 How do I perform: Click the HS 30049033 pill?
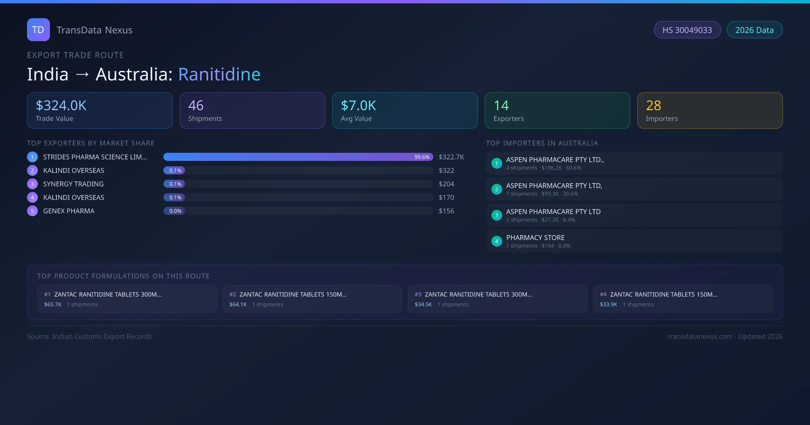687,30
